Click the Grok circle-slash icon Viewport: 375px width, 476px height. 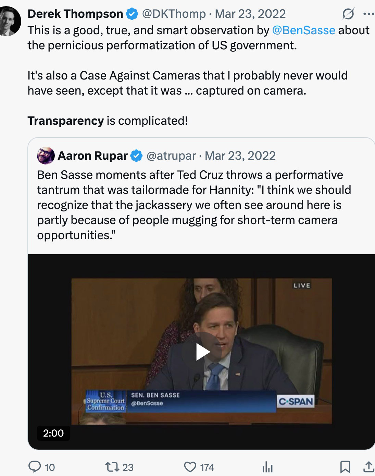pos(348,14)
